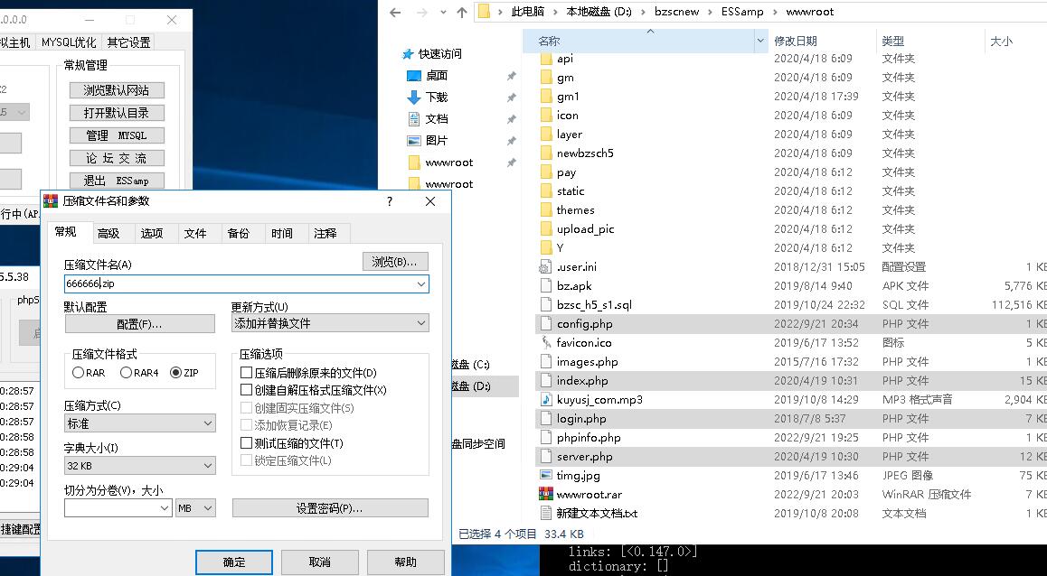
Task: Click the timg.jpg image file icon
Action: 545,475
